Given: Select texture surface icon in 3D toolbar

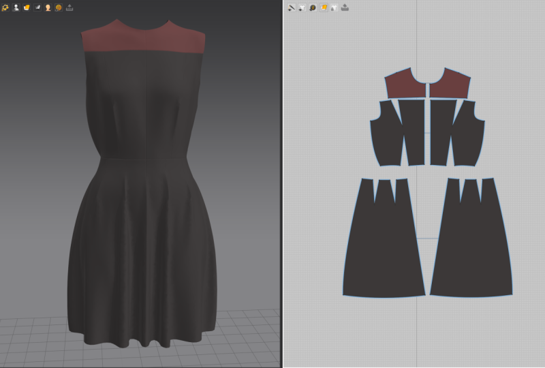Looking at the screenshot, I should tap(27, 7).
